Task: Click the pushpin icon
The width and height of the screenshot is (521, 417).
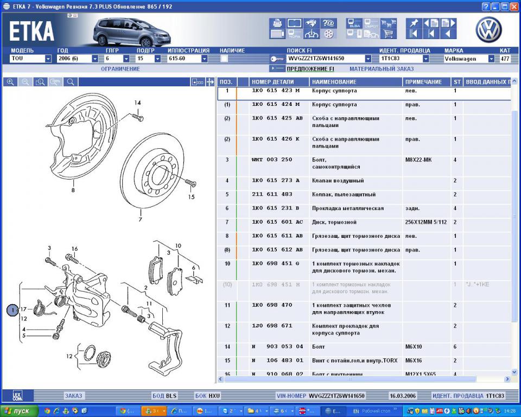Action: 414,23
